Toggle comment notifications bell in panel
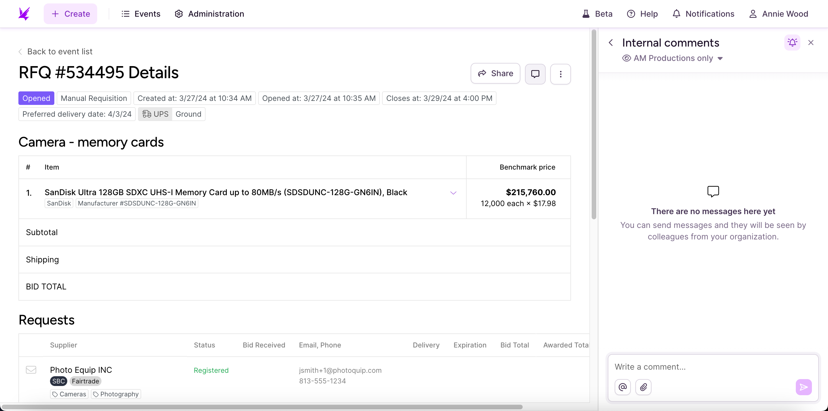This screenshot has width=828, height=411. tap(792, 43)
